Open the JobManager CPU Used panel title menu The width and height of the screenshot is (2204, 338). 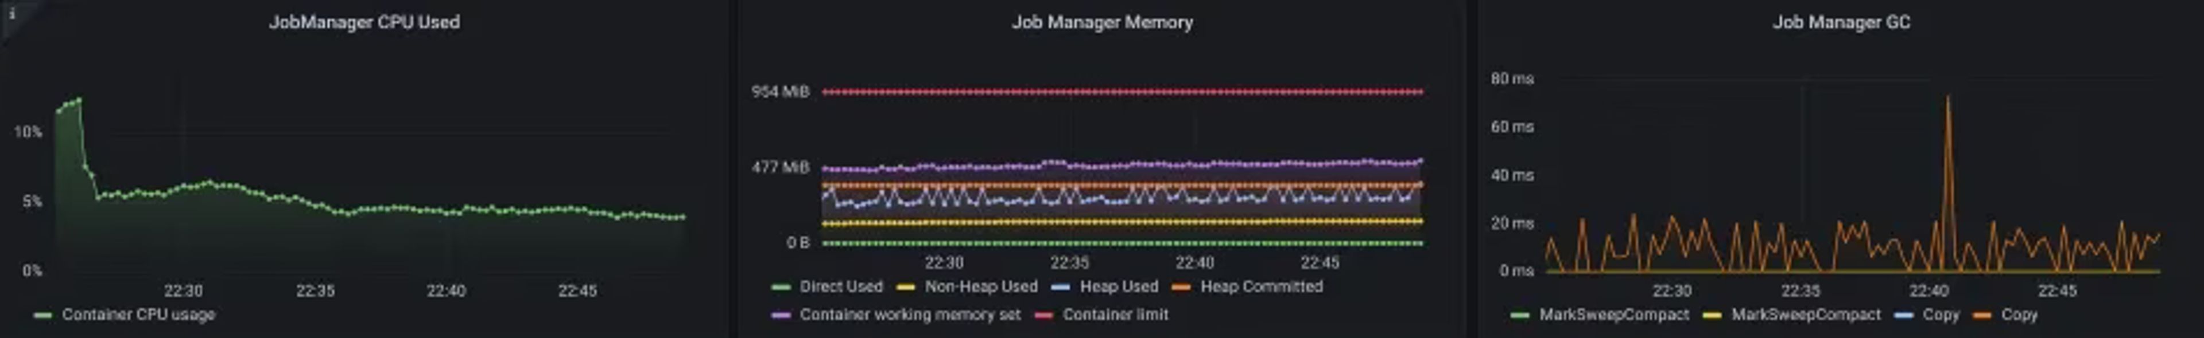coord(364,22)
